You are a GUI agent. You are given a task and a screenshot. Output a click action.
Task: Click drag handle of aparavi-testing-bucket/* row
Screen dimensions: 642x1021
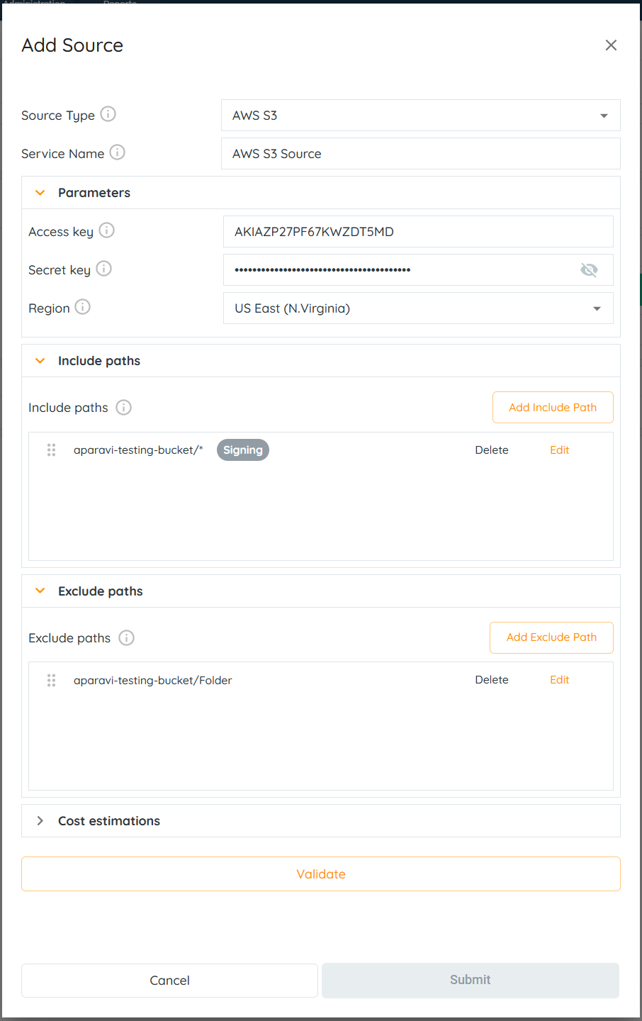[x=51, y=450]
